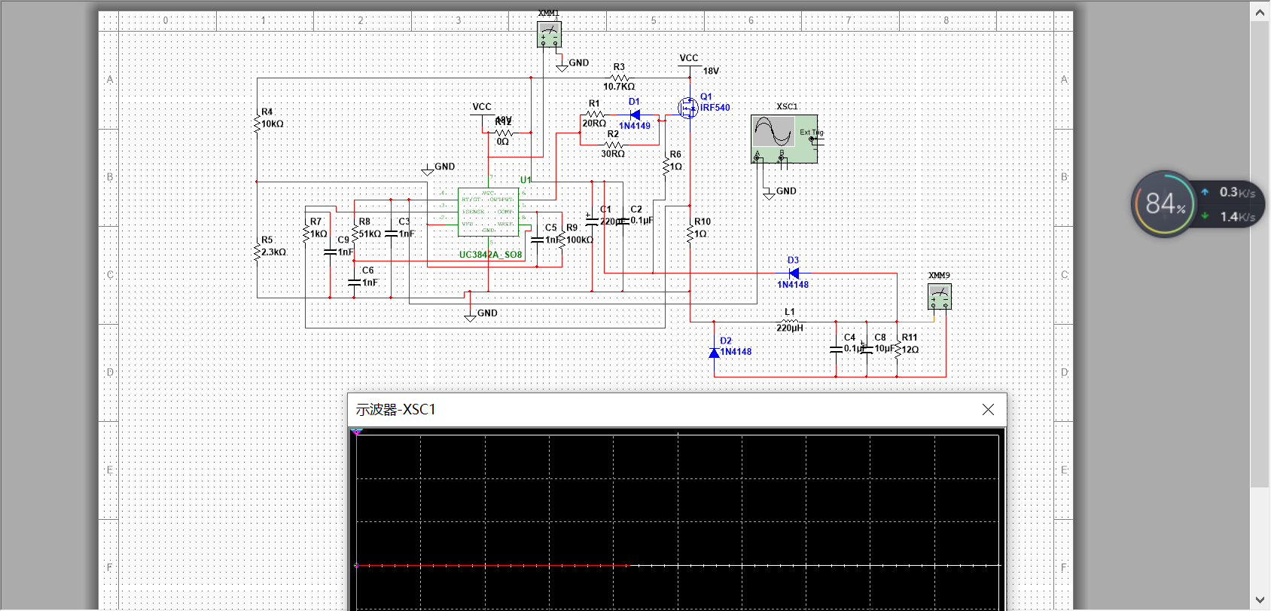Click the U1 reference label
The height and width of the screenshot is (611, 1271).
click(526, 179)
